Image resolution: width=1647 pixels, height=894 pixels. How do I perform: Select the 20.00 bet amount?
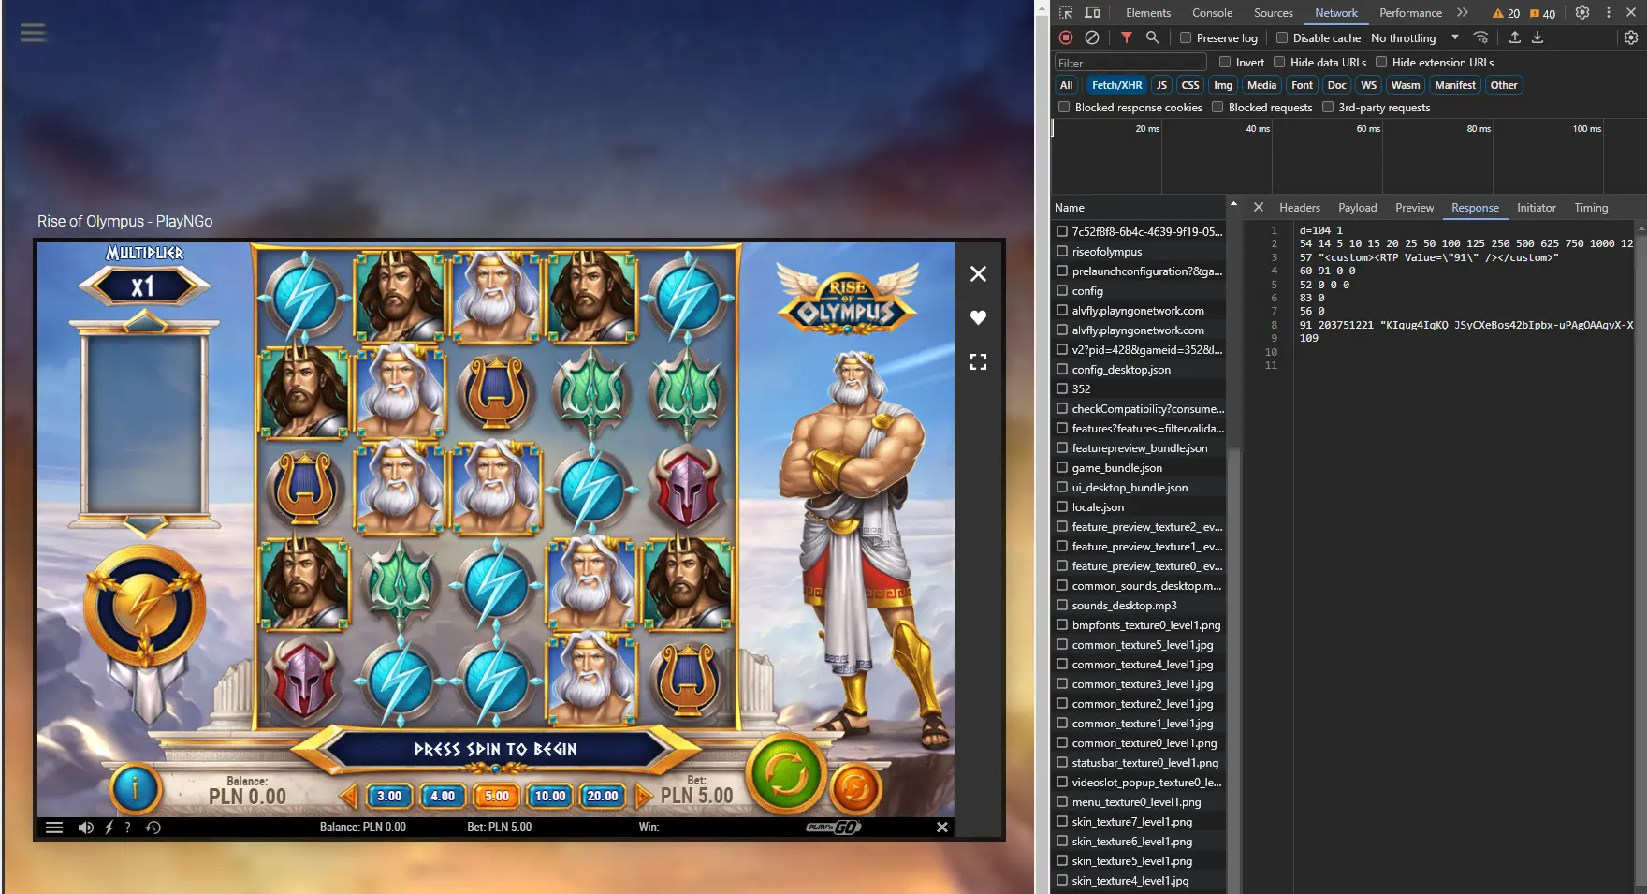point(603,796)
